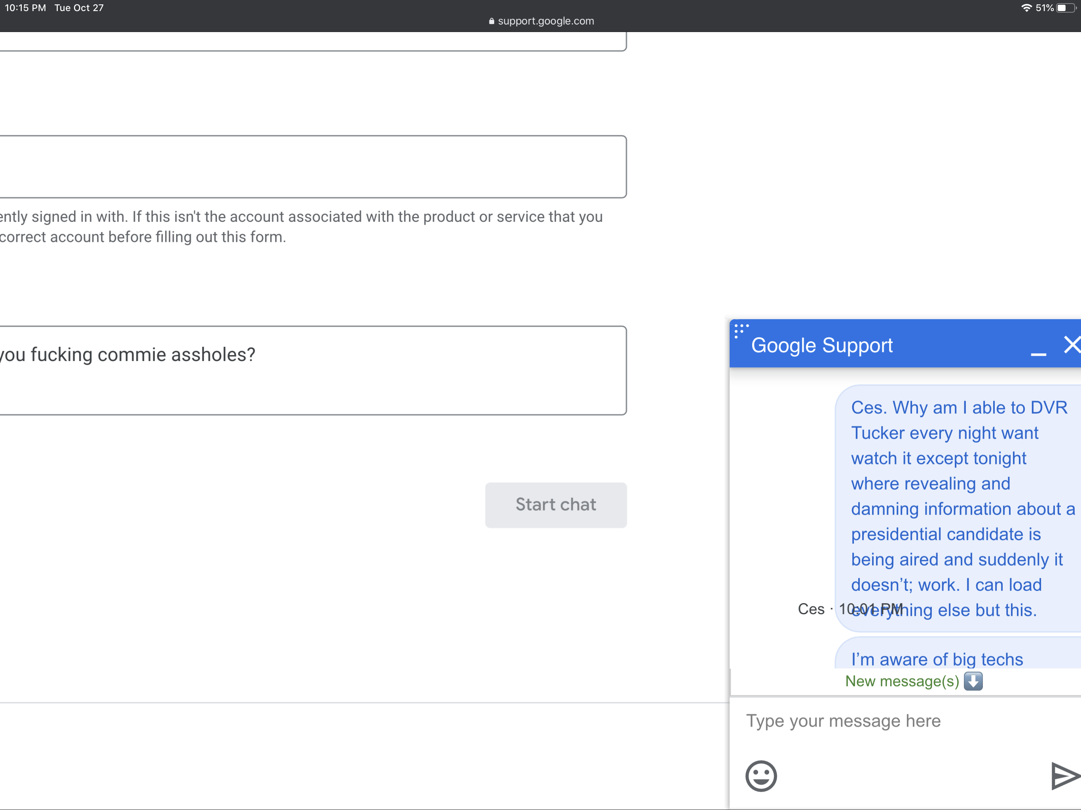Jump to new messages down-arrow icon
Image resolution: width=1081 pixels, height=810 pixels.
(x=973, y=681)
